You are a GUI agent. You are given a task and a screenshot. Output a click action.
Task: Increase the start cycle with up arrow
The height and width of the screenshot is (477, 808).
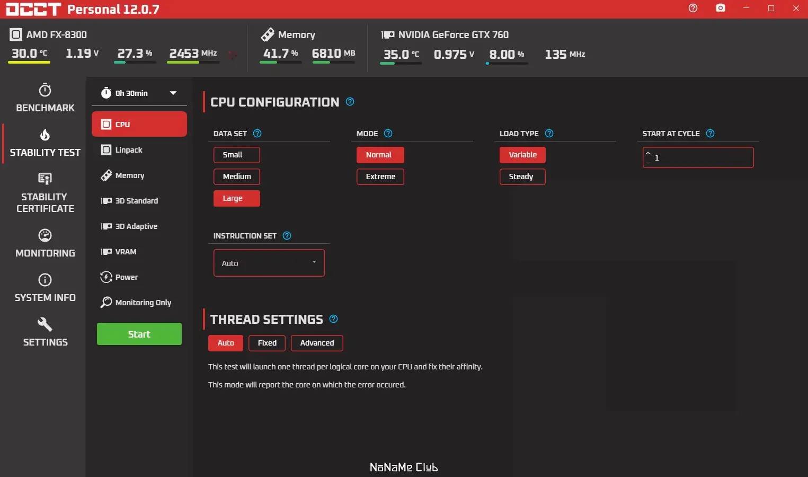[648, 154]
